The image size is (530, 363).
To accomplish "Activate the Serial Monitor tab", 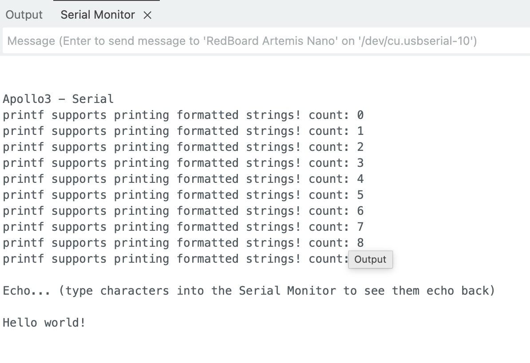I will click(97, 15).
